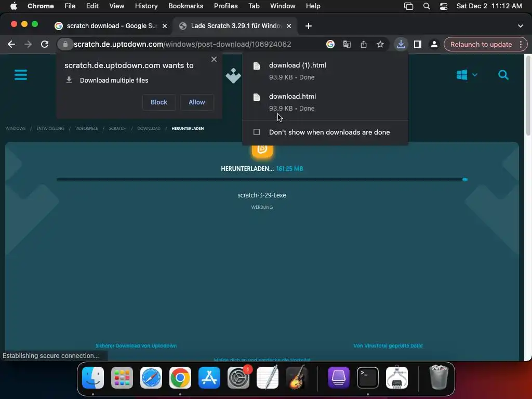Viewport: 532px width, 399px height.
Task: Open Launchpad from the dock
Action: 122,377
